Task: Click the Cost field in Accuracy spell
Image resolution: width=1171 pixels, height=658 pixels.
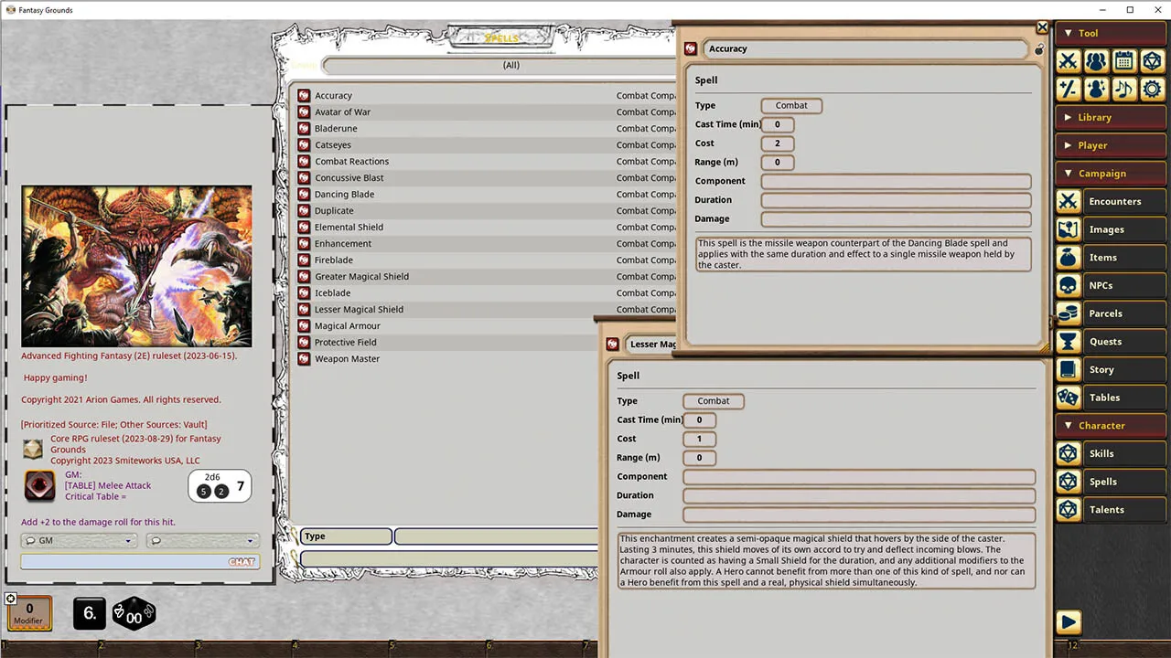Action: 778,143
